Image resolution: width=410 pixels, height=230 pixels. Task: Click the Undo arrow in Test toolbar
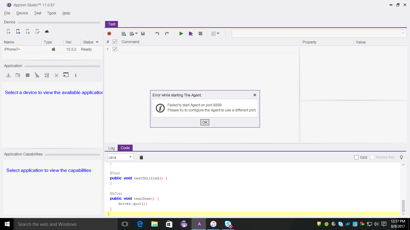tap(157, 34)
